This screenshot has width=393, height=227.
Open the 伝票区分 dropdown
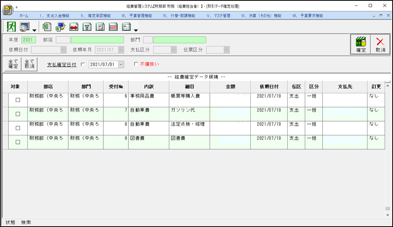(x=226, y=50)
